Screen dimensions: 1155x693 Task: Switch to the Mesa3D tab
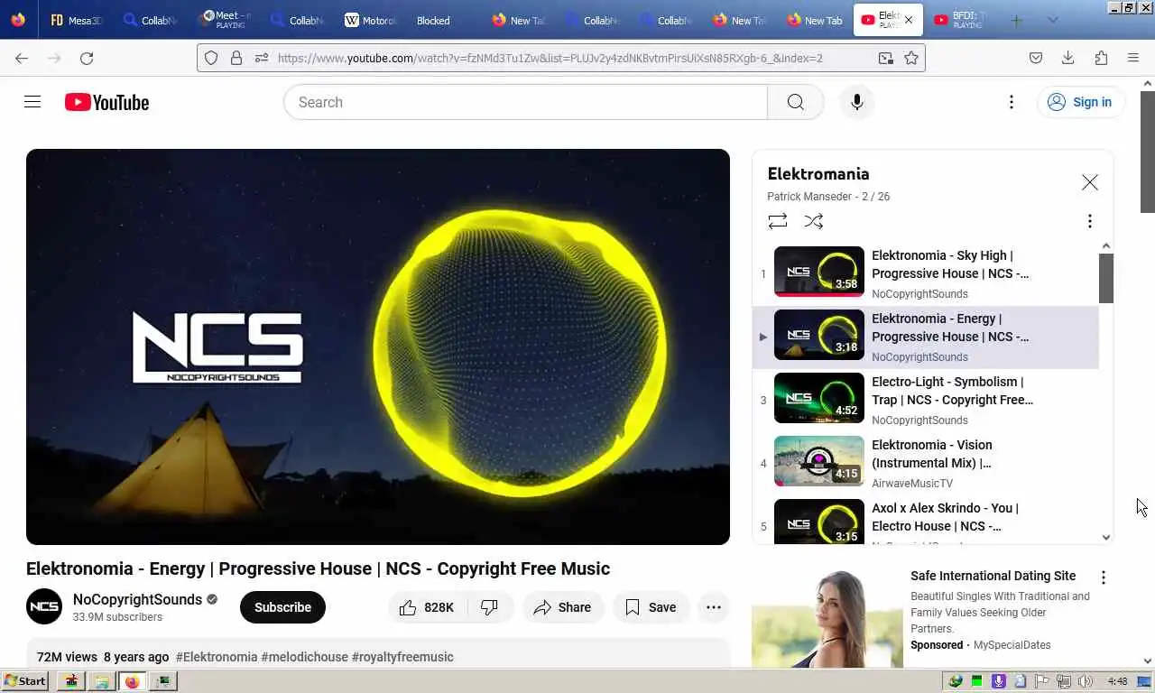click(x=77, y=20)
